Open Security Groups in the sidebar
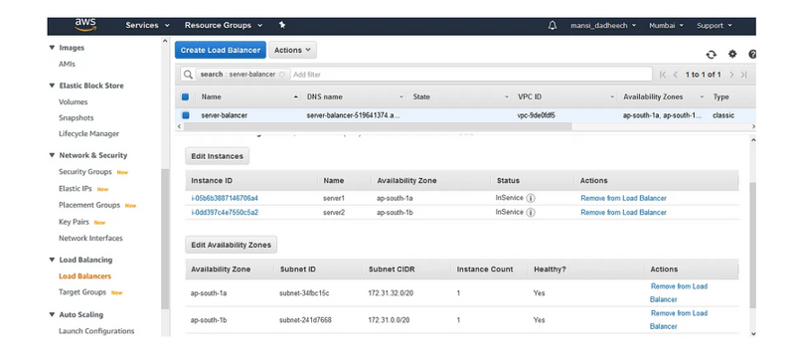This screenshot has width=795, height=359. [x=85, y=172]
